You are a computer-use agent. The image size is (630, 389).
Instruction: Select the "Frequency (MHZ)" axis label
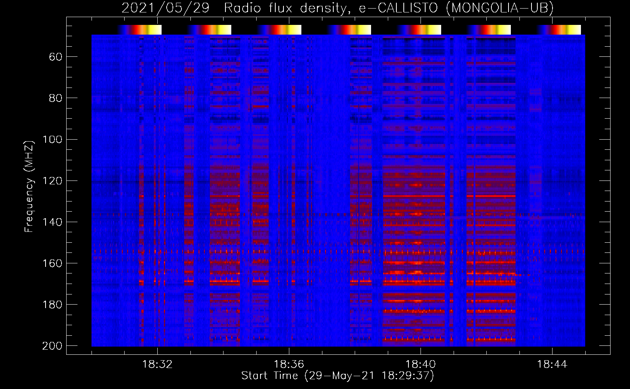pos(29,186)
